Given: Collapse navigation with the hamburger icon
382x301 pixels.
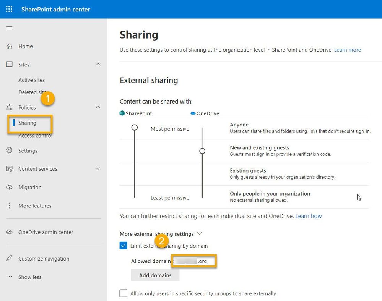Looking at the screenshot, I should [x=9, y=28].
